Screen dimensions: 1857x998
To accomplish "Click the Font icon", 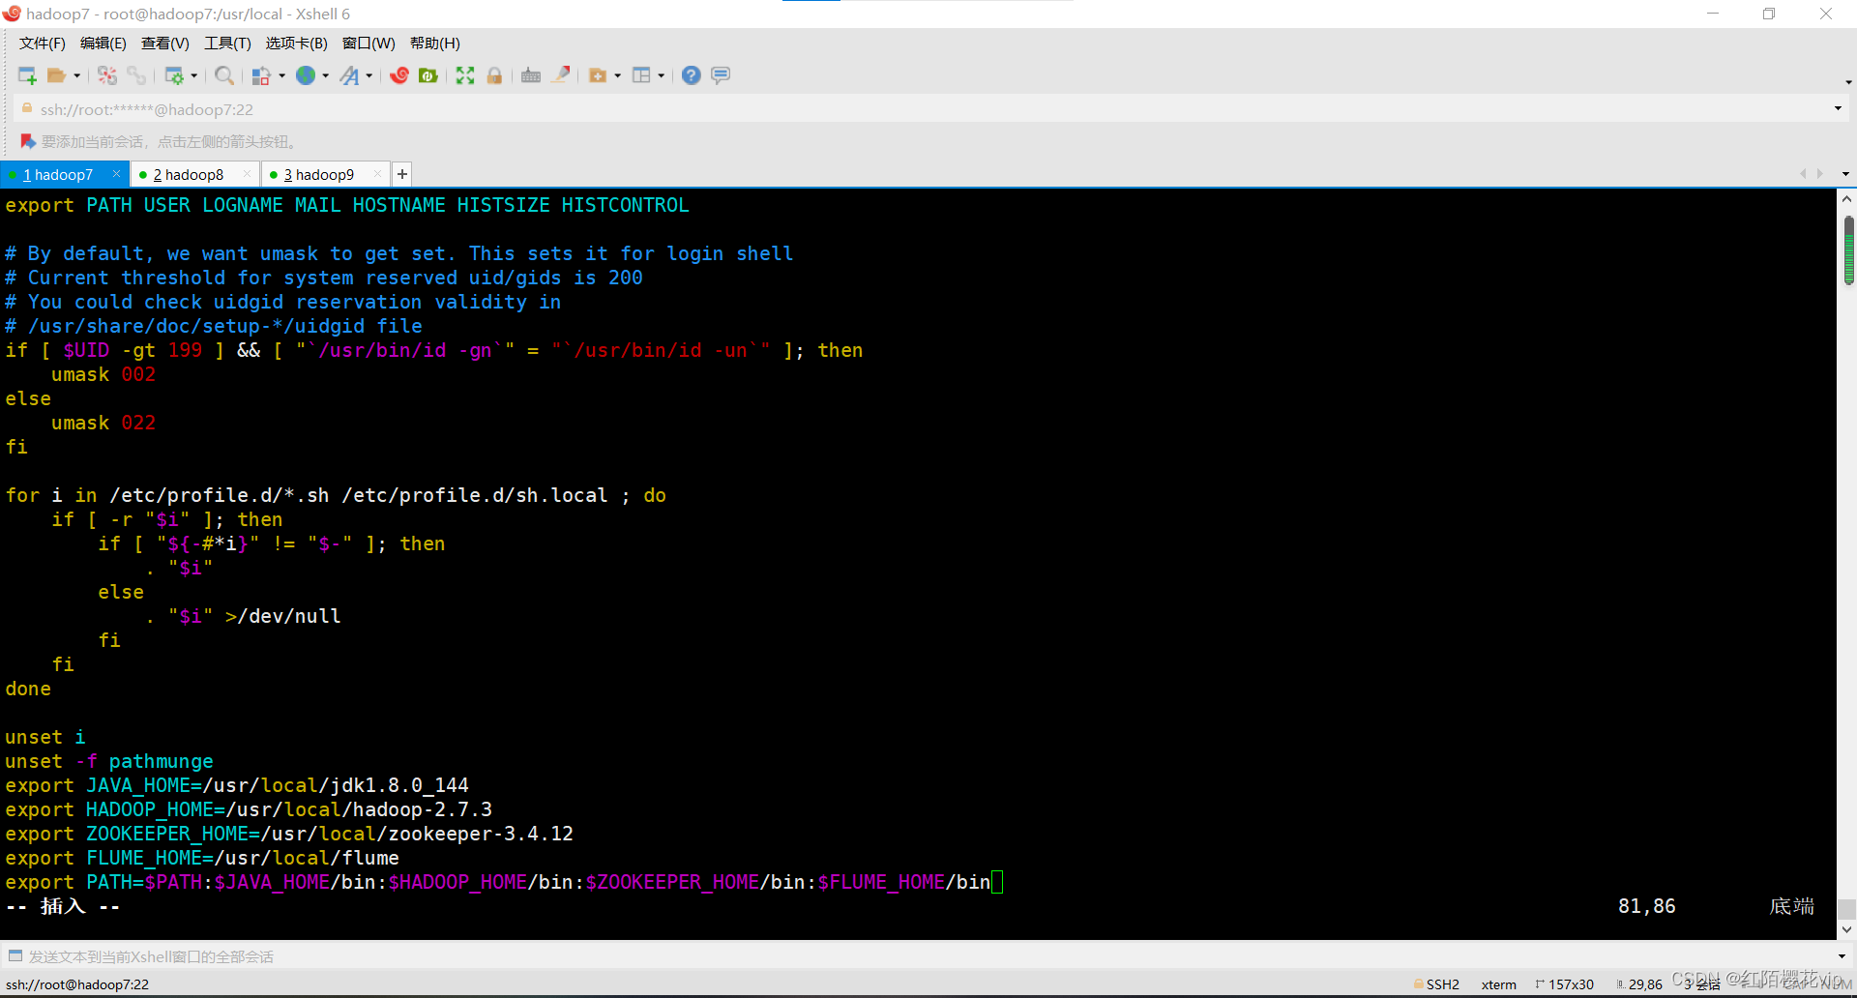I will tap(349, 75).
